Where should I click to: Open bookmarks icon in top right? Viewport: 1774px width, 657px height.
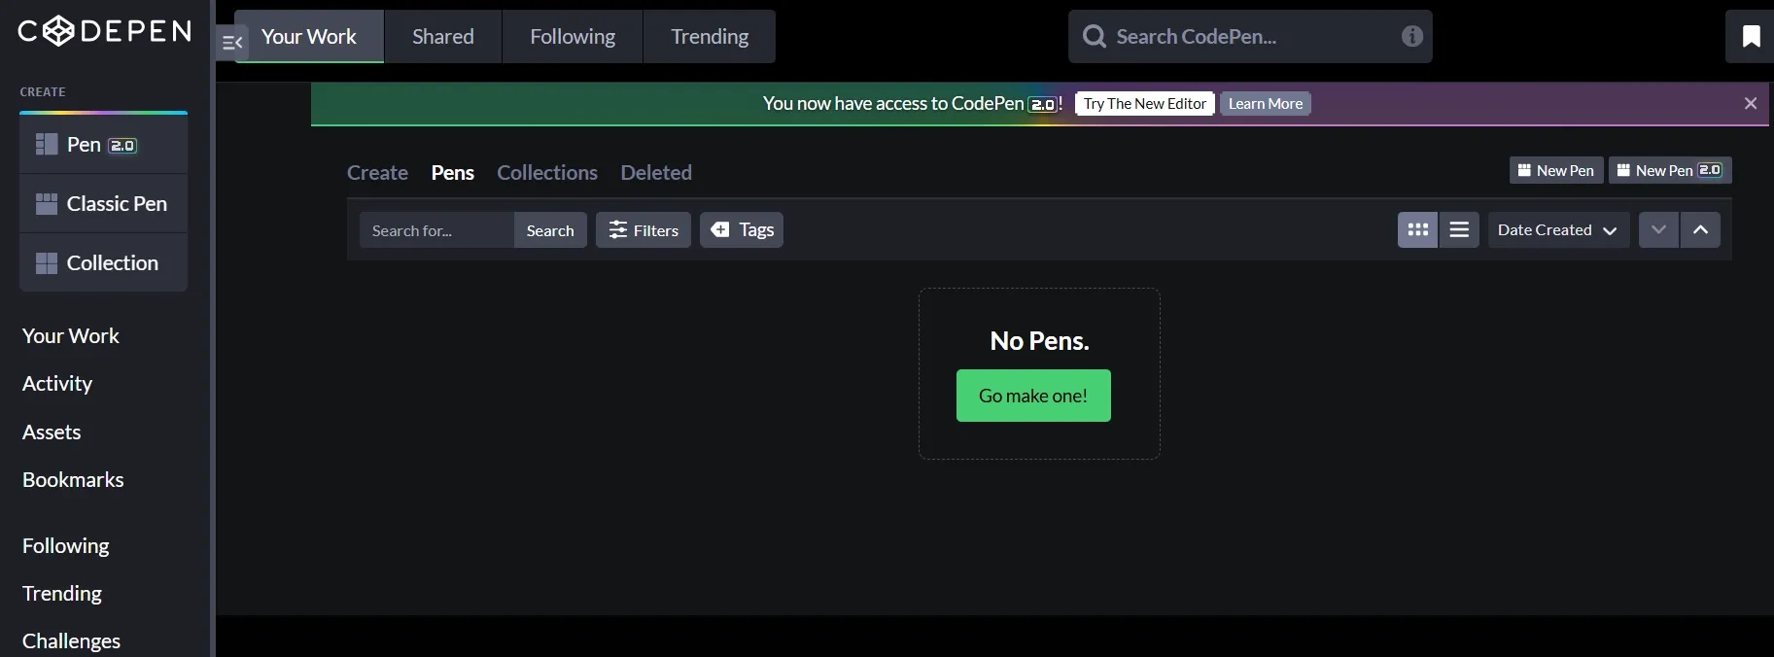click(1751, 36)
